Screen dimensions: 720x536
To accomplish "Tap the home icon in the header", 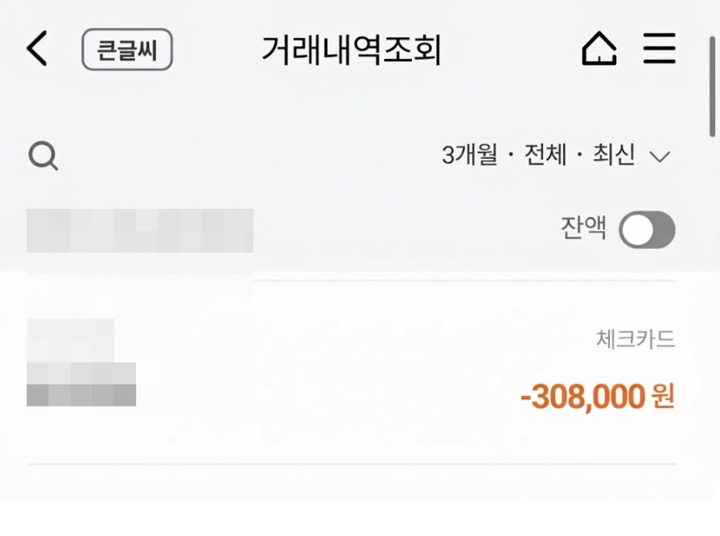I will 599,49.
